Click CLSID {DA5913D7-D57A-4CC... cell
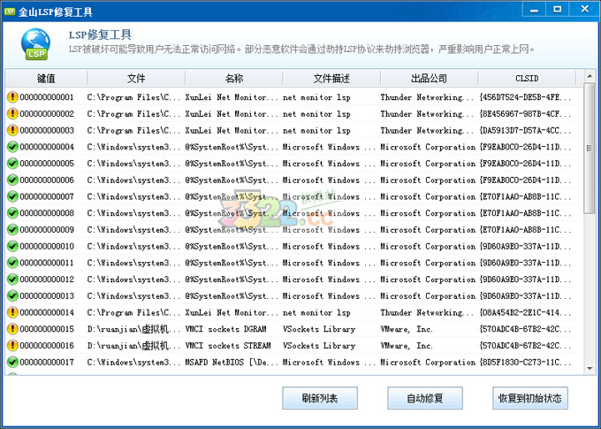601x429 pixels. [x=525, y=130]
